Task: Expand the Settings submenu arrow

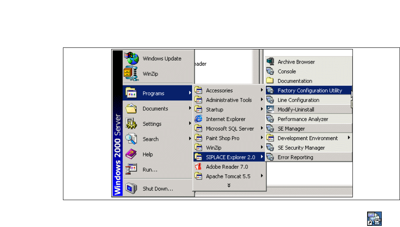Action: 190,123
